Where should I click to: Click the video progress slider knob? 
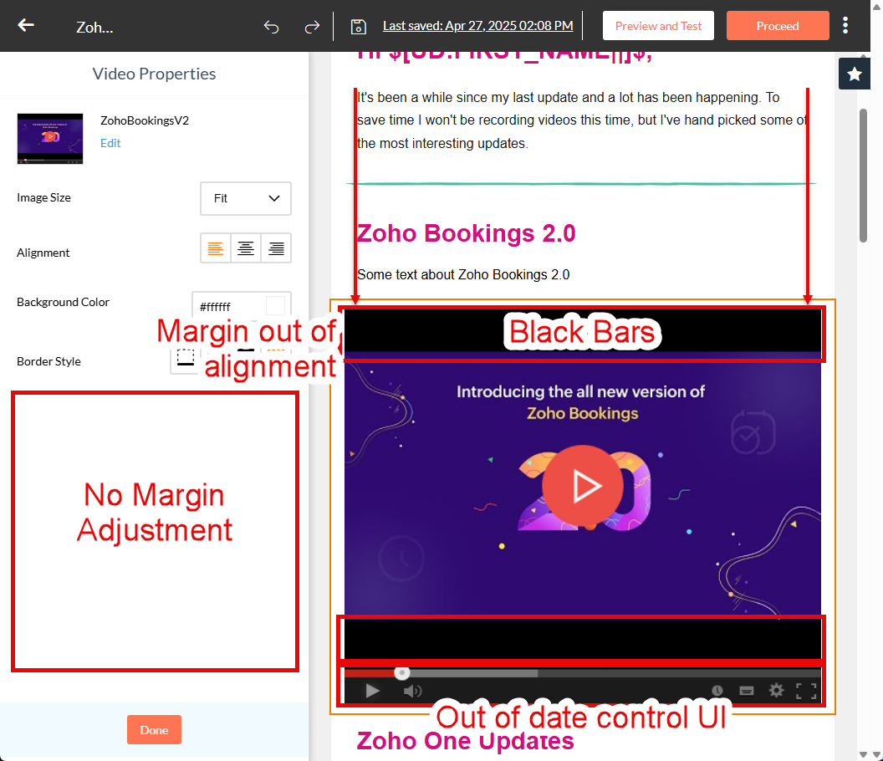401,672
